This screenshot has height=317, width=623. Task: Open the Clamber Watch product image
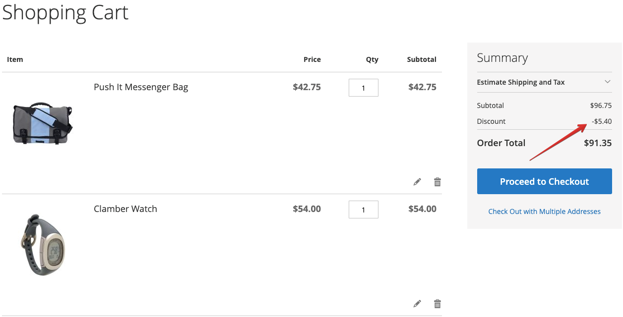pos(43,245)
